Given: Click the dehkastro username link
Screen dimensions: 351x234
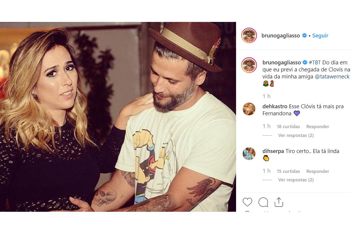Looking at the screenshot, I should 275,106.
